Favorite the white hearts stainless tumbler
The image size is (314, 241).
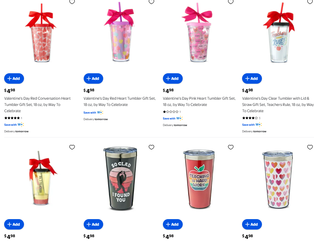click(310, 147)
